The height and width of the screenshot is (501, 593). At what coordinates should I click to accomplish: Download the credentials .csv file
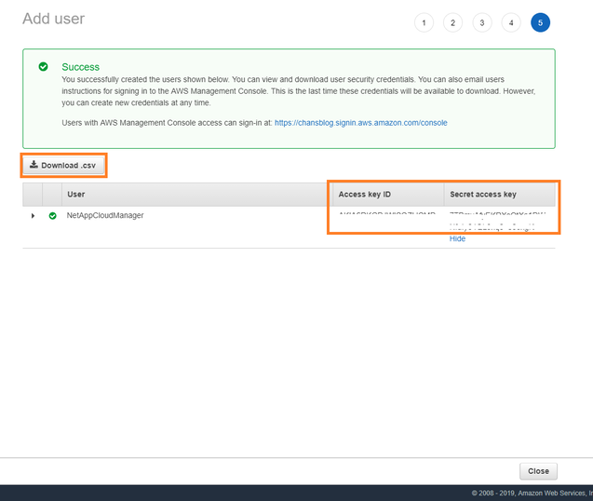click(x=63, y=166)
